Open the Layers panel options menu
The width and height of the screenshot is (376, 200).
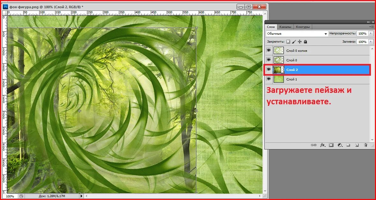[372, 27]
